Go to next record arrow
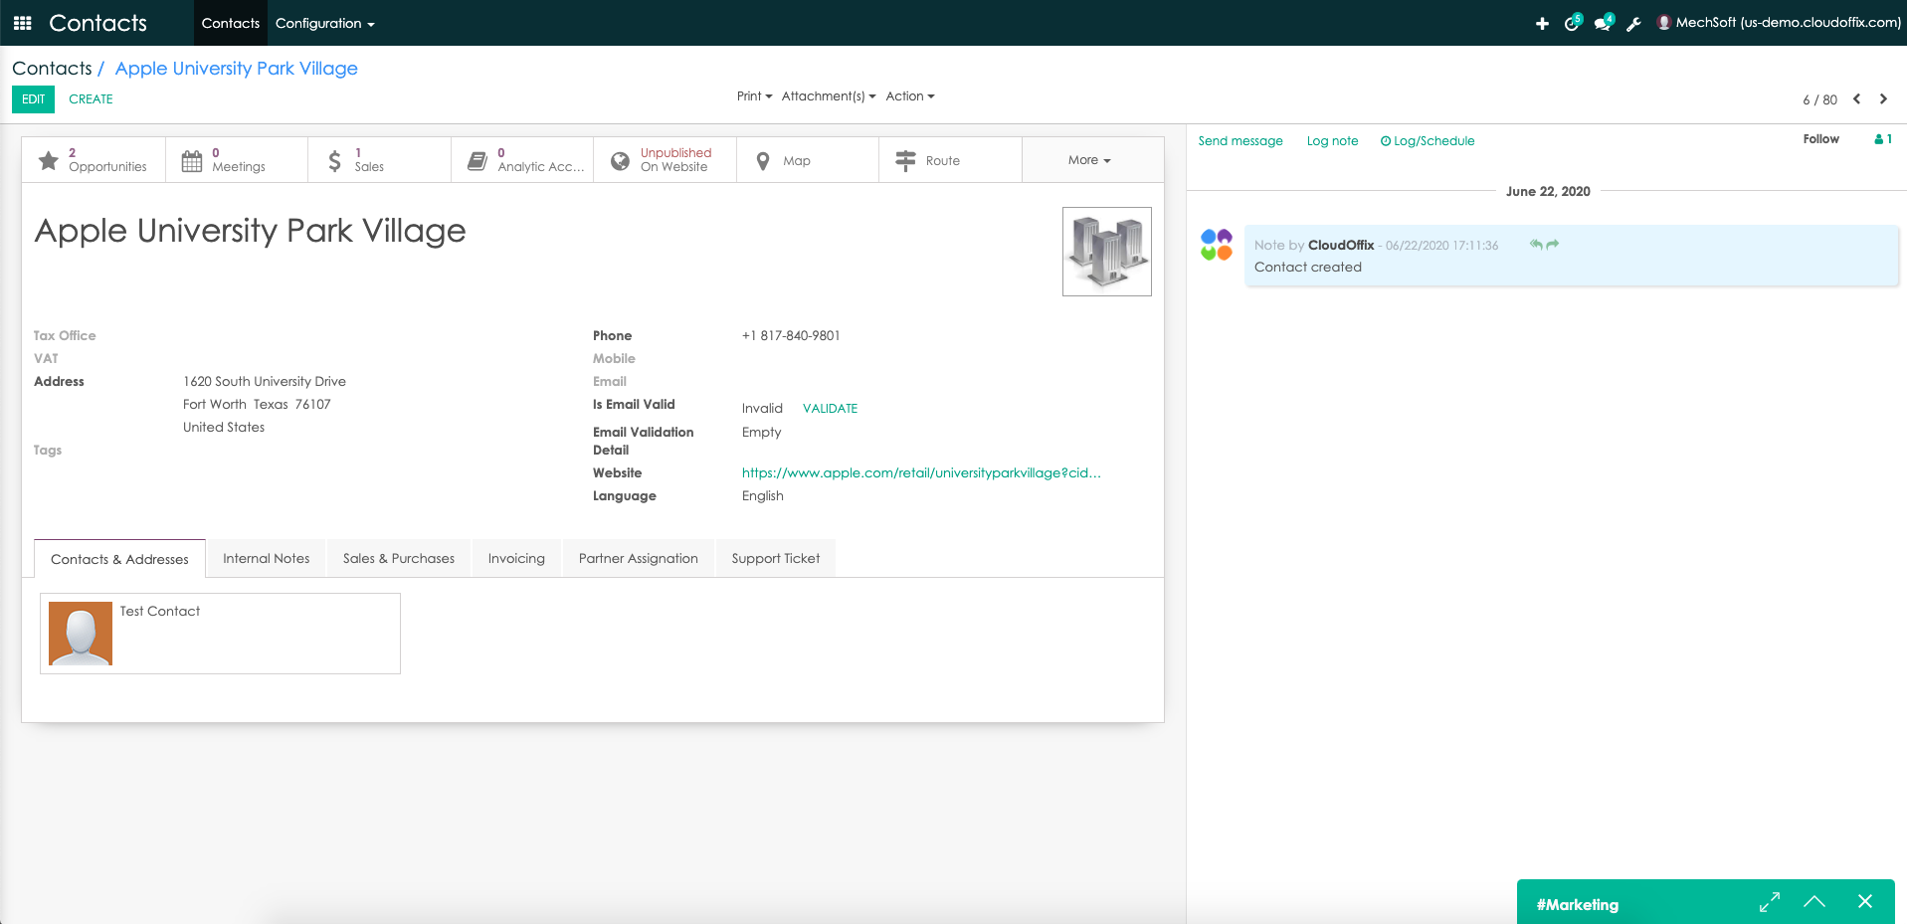Screen dimensions: 1907x924 pyautogui.click(x=1883, y=99)
